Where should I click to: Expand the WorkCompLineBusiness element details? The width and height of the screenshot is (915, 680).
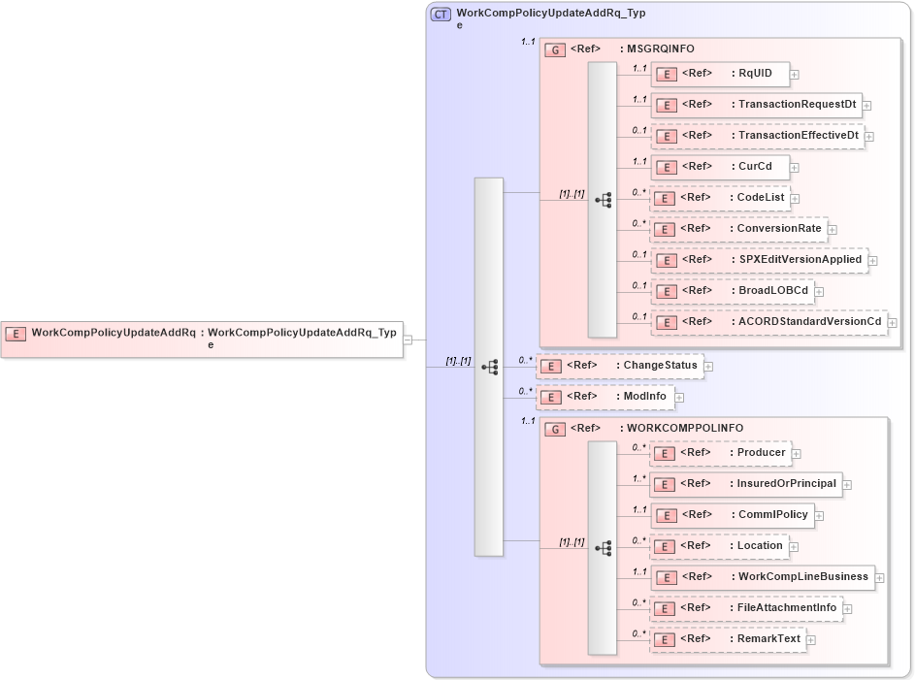880,577
